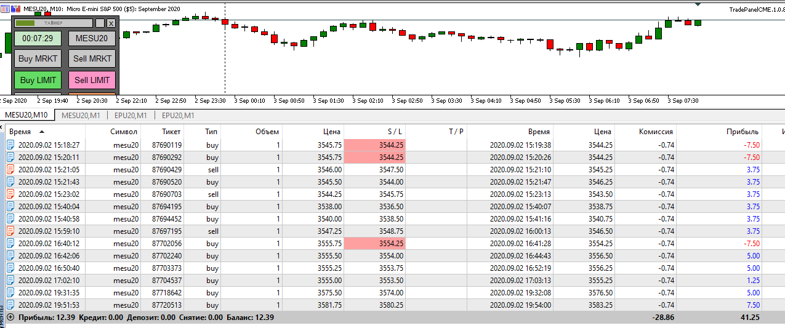Click the close time 2020.09.02 19:54:00
The height and width of the screenshot is (328, 785).
click(x=520, y=305)
